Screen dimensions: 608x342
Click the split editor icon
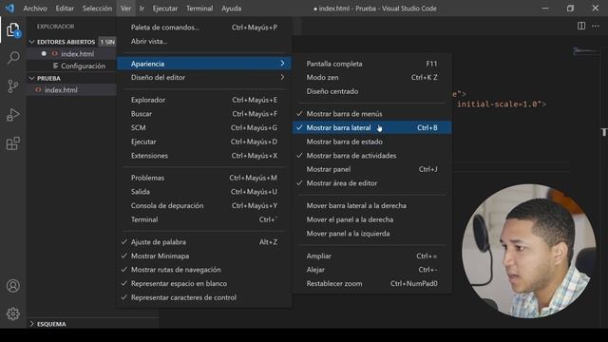point(580,26)
